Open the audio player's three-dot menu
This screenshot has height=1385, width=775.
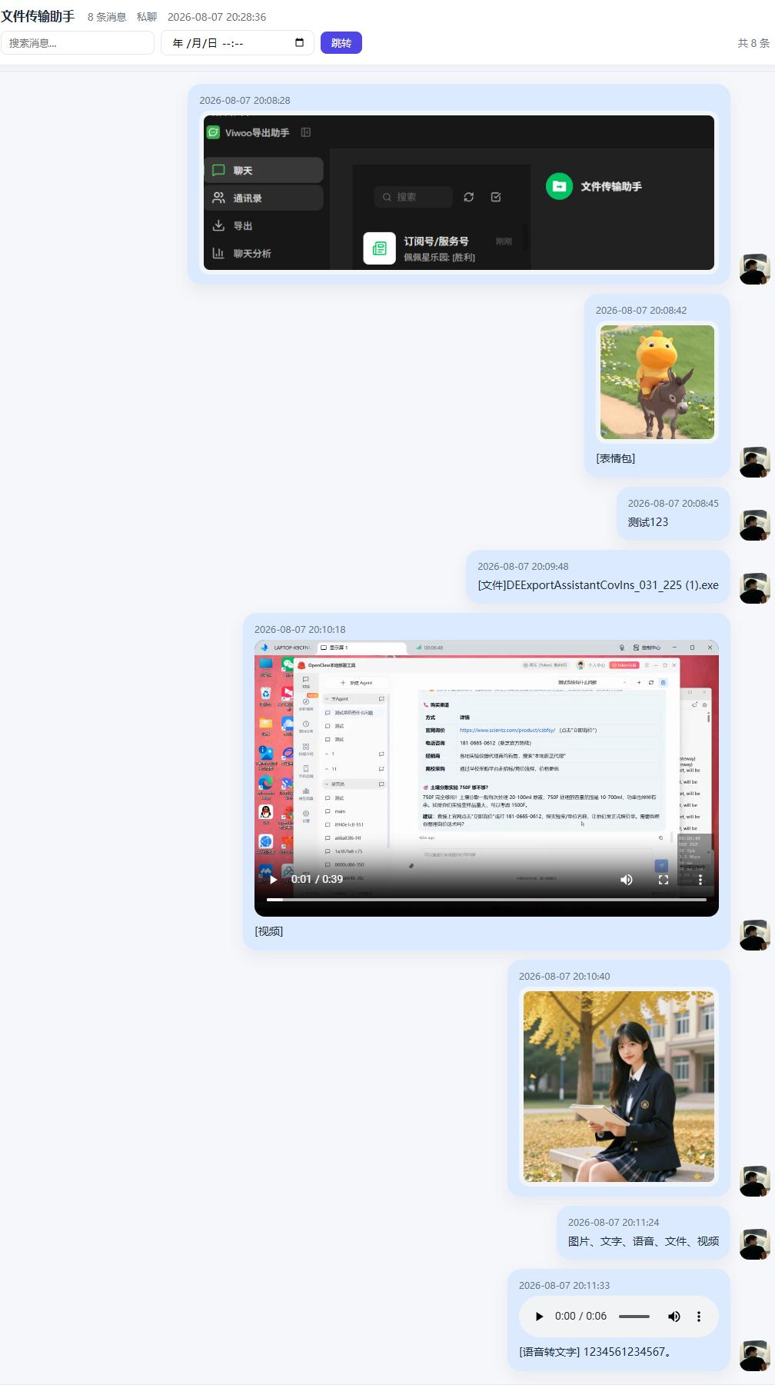pos(699,1316)
